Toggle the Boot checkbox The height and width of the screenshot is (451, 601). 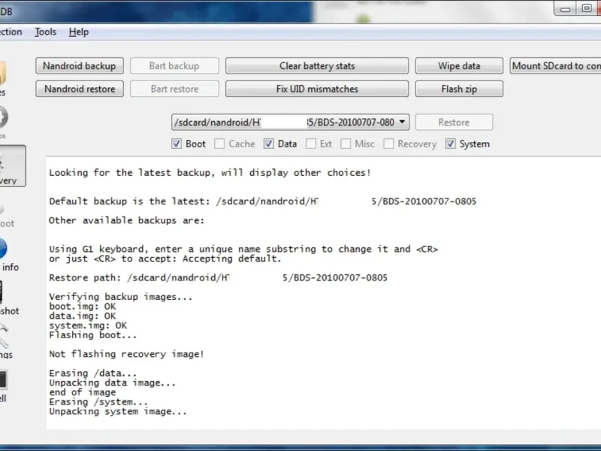[177, 144]
